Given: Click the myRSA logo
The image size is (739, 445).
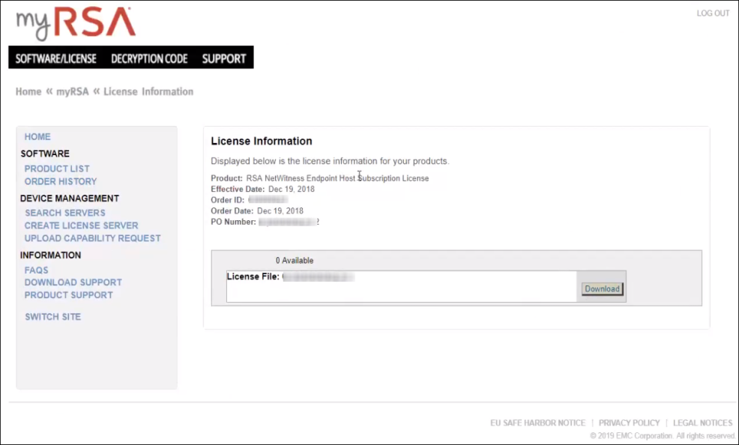Looking at the screenshot, I should click(x=75, y=24).
